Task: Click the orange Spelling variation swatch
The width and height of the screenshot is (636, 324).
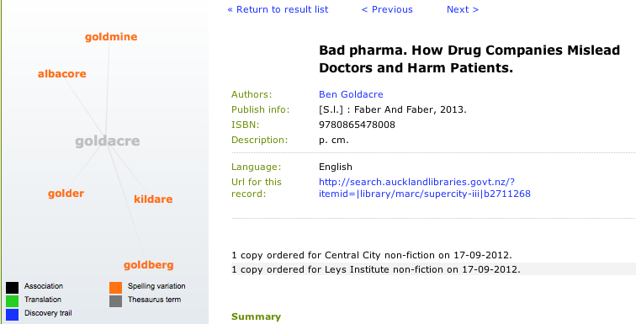Action: point(115,288)
